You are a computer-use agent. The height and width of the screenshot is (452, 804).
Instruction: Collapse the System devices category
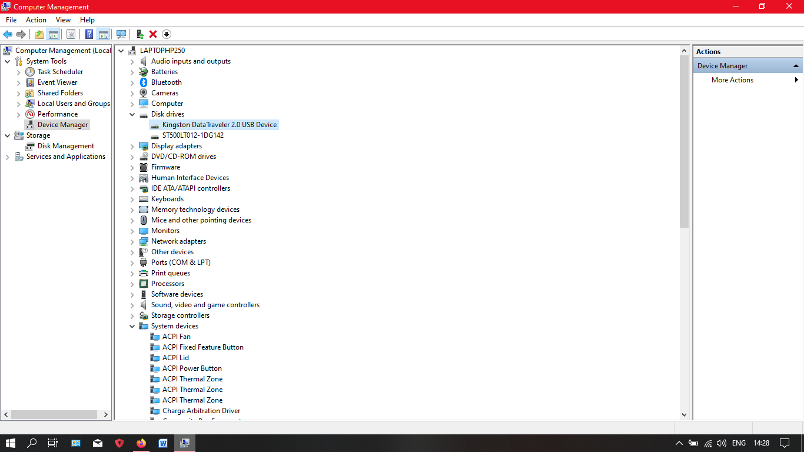(x=132, y=326)
